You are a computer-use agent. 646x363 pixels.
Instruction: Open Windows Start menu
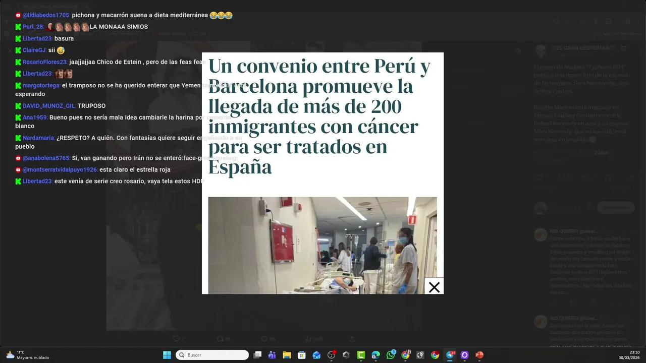(167, 355)
